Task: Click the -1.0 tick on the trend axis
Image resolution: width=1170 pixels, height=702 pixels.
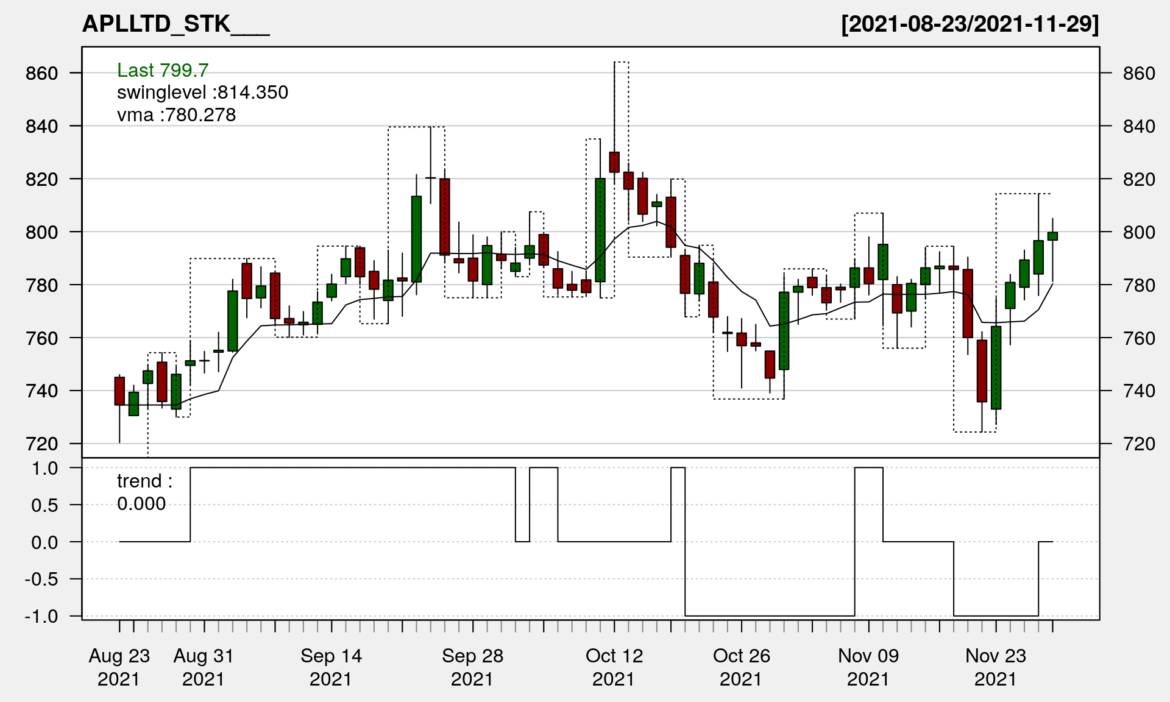Action: tap(41, 616)
